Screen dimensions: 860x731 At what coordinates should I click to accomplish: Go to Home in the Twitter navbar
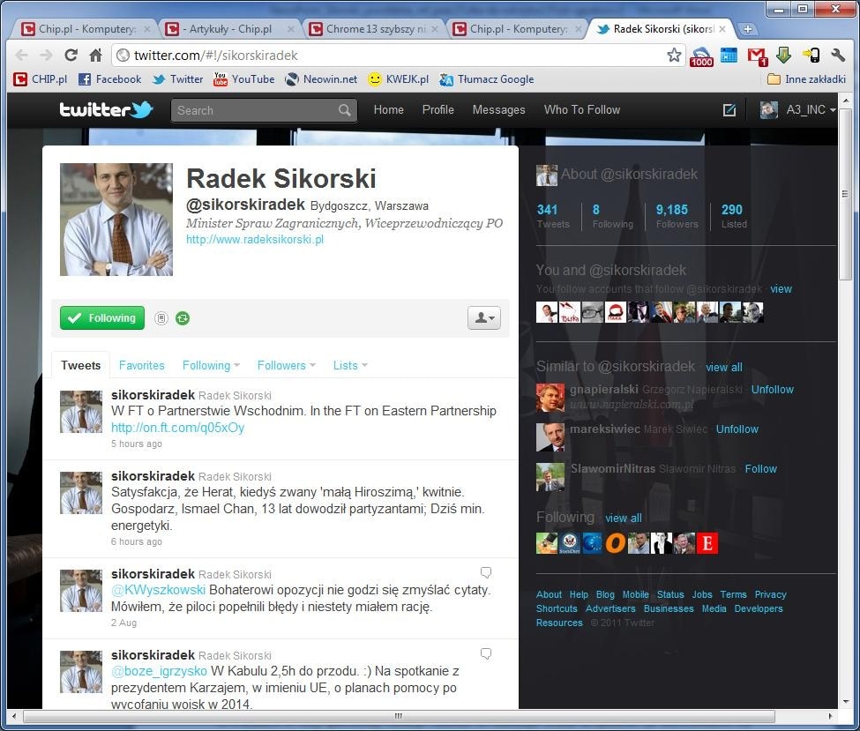coord(388,109)
